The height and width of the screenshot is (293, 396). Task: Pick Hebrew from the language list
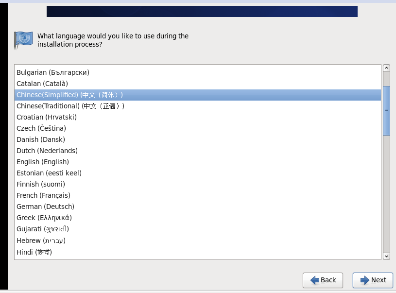197,241
